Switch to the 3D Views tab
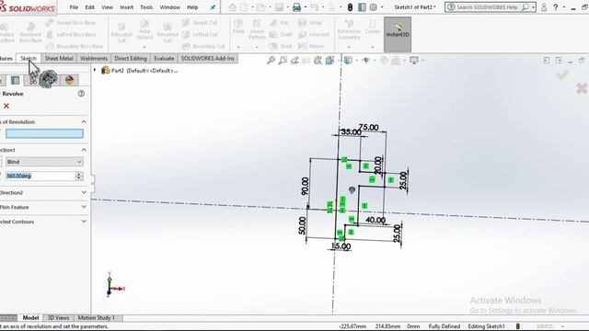Viewport: 589px width, 331px height. click(x=58, y=317)
